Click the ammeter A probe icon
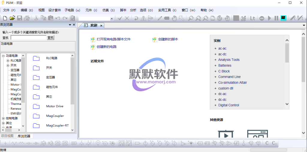 pyautogui.click(x=113, y=143)
